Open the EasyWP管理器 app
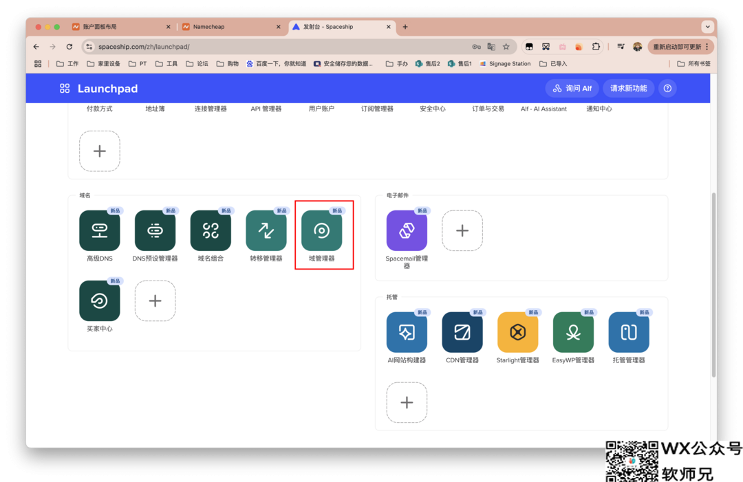The width and height of the screenshot is (743, 482). point(573,332)
